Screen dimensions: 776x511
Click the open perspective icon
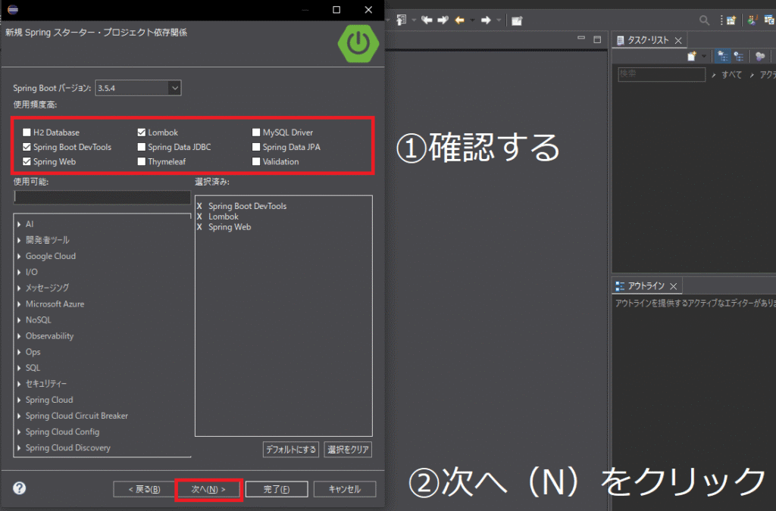point(731,20)
